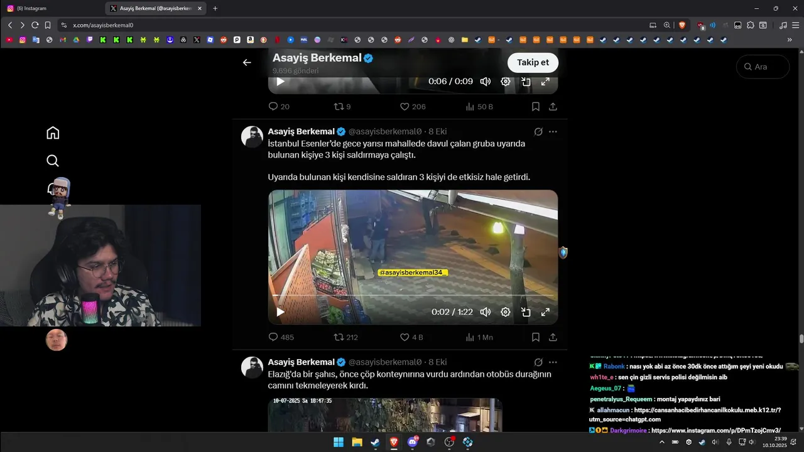Seek on the 1:22 video progress bar

pyautogui.click(x=413, y=295)
